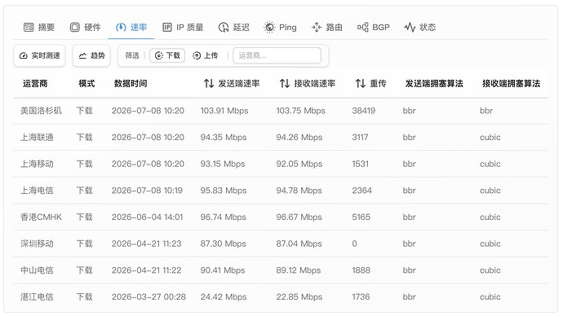This screenshot has height=316, width=563.
Task: Select the 香港CMHK row
Action: tap(281, 217)
